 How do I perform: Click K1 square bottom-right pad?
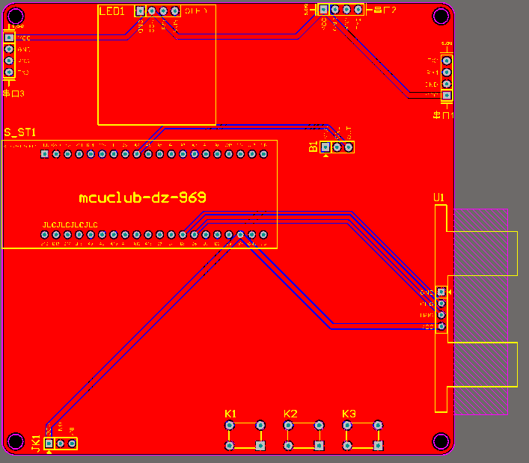[260, 446]
